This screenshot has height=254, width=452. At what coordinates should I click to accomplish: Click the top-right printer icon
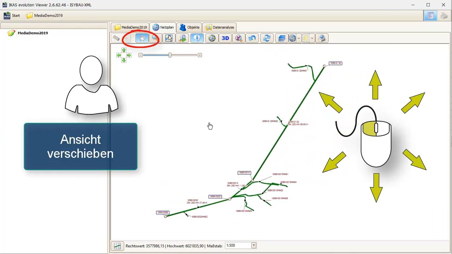444,16
